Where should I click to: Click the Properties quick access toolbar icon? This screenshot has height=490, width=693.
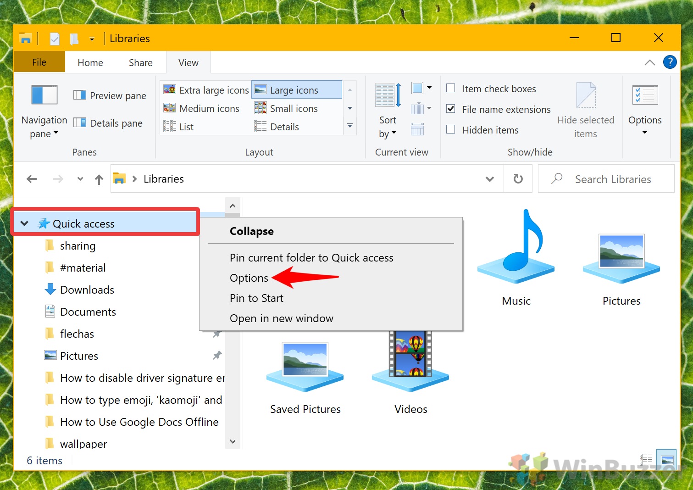click(55, 39)
